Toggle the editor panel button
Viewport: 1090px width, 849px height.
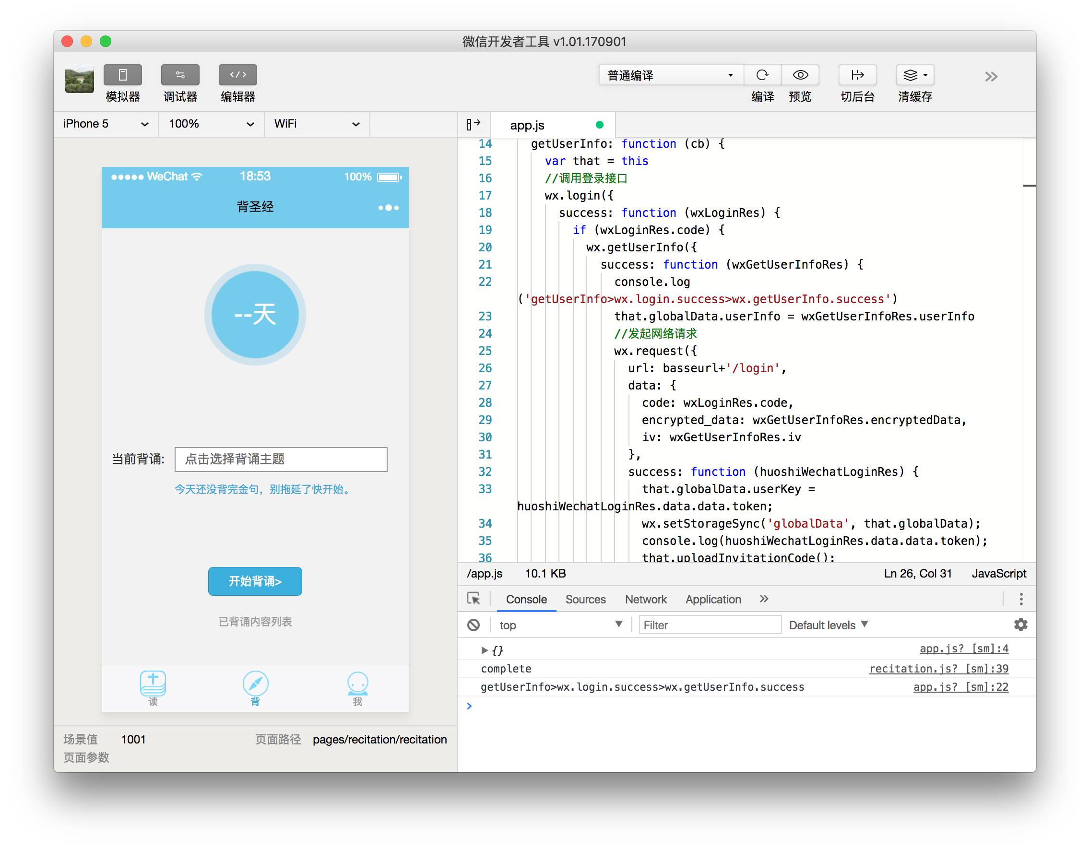tap(237, 75)
